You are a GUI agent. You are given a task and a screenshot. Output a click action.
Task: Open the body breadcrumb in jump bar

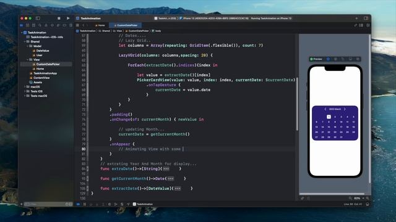(x=157, y=31)
